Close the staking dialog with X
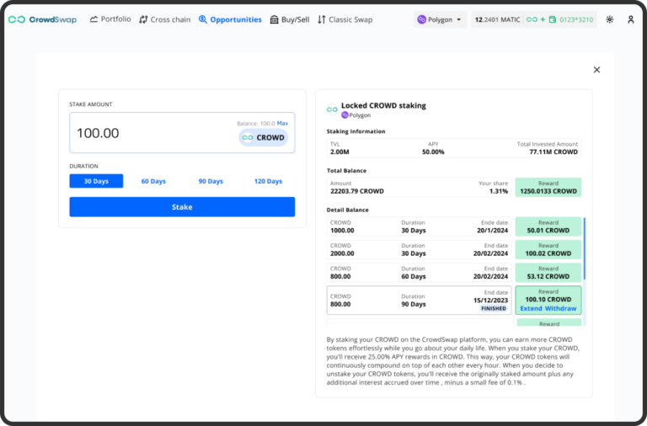This screenshot has height=426, width=647. (x=596, y=70)
